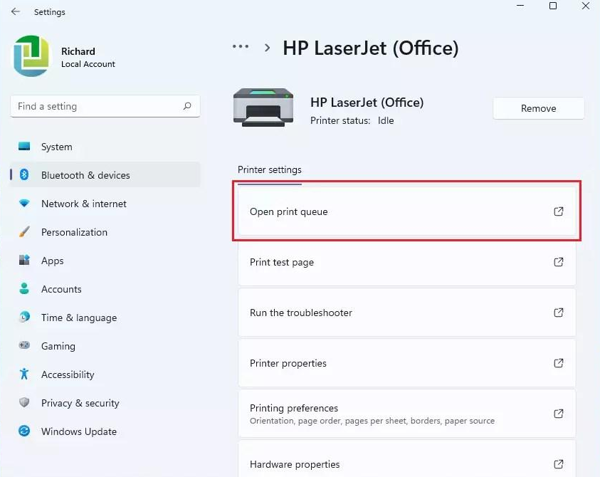Click external link icon for Run the troubleshooter

click(x=559, y=313)
